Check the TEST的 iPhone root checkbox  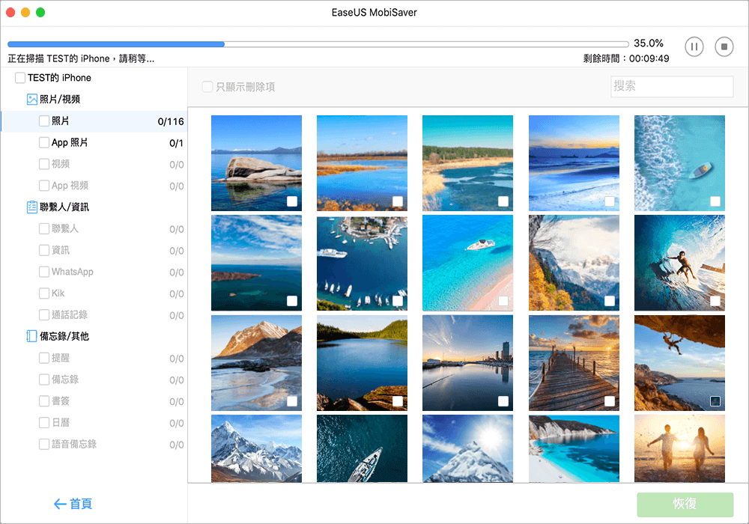[20, 78]
